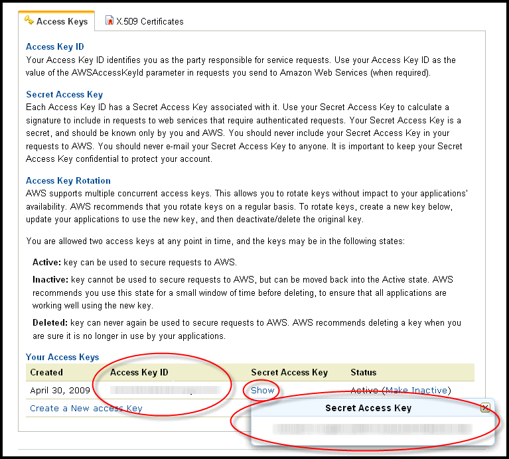Switch to the Access Keys tab
509x459 pixels.
[56, 21]
